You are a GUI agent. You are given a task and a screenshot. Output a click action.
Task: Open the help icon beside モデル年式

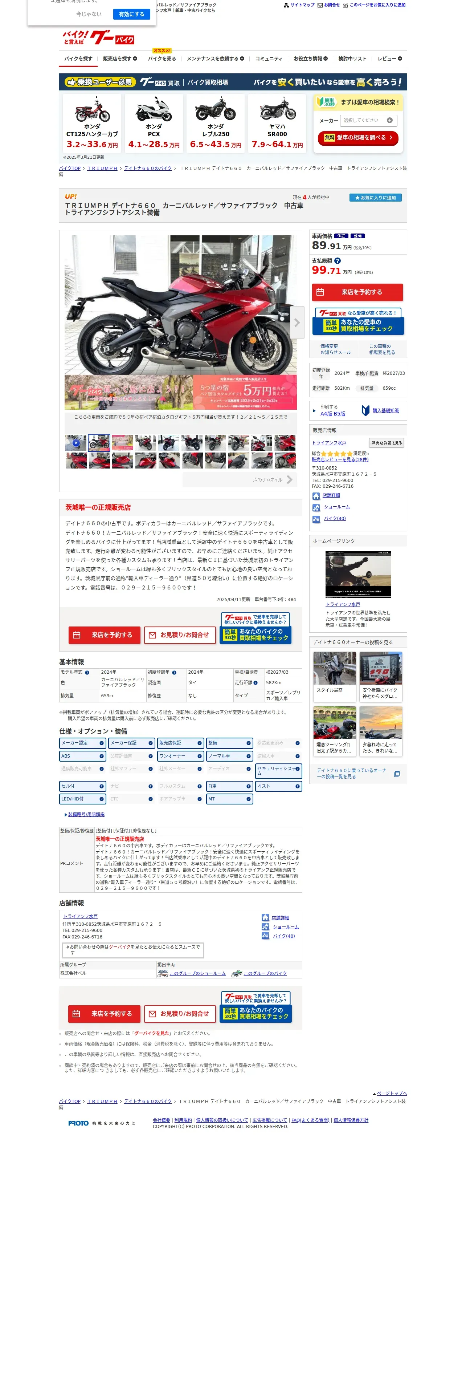point(87,673)
